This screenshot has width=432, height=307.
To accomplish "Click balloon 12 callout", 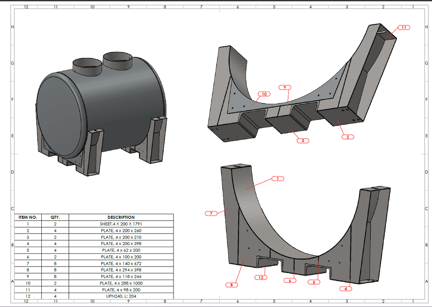I will pos(261,277).
